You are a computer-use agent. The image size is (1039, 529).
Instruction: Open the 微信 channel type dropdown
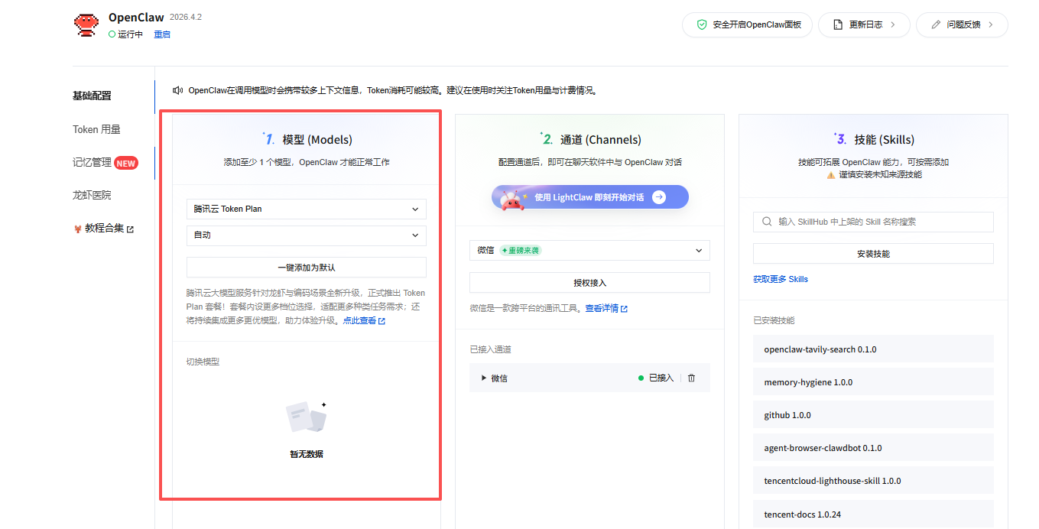[589, 250]
